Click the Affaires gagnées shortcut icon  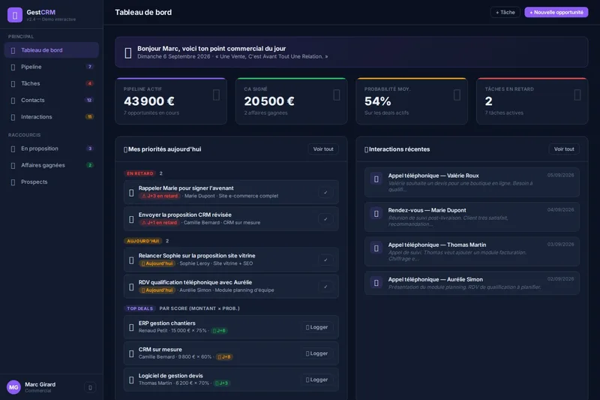pyautogui.click(x=13, y=165)
